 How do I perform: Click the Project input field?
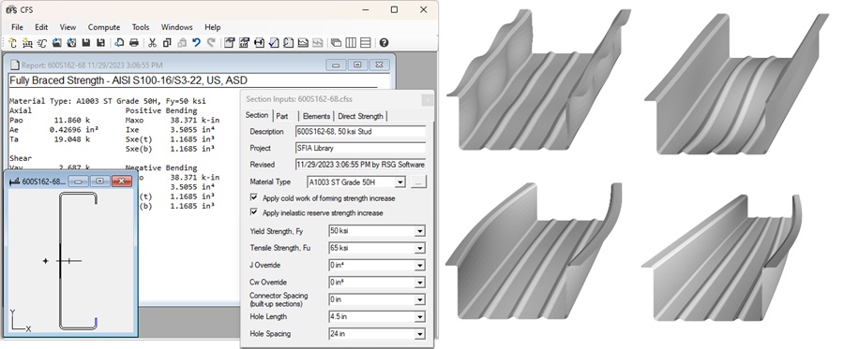pos(361,148)
